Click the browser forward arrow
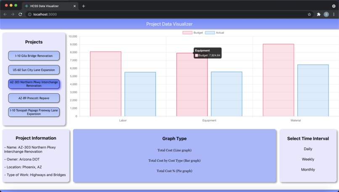The width and height of the screenshot is (339, 192). tap(13, 14)
